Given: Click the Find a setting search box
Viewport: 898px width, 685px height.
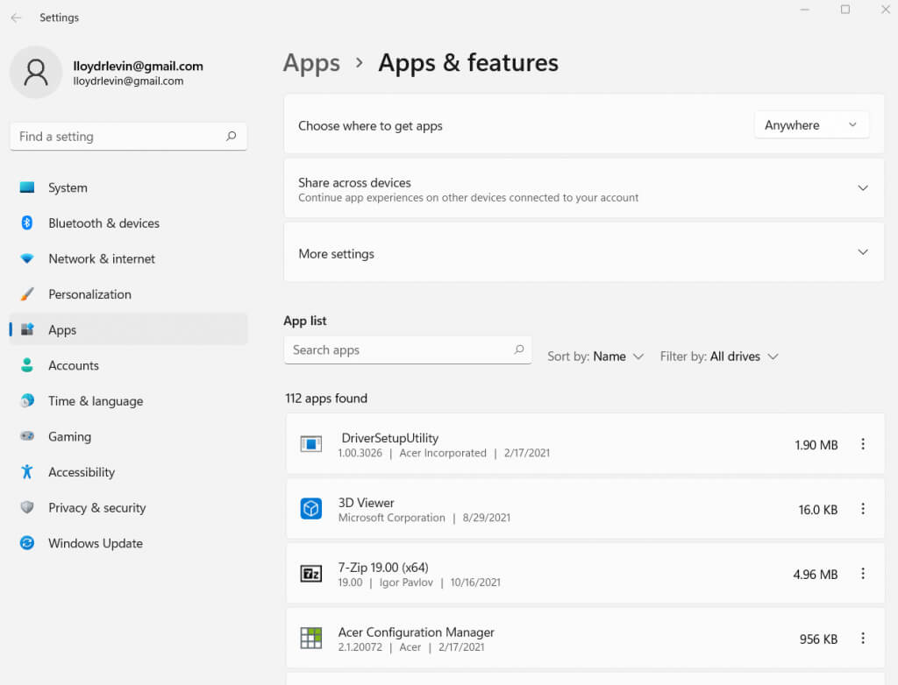Looking at the screenshot, I should click(x=118, y=137).
